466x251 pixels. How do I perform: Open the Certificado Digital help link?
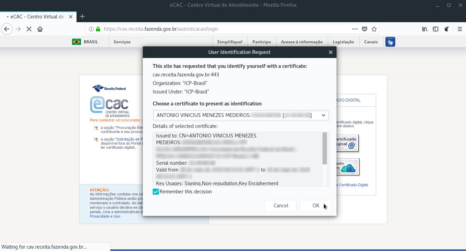352,185
